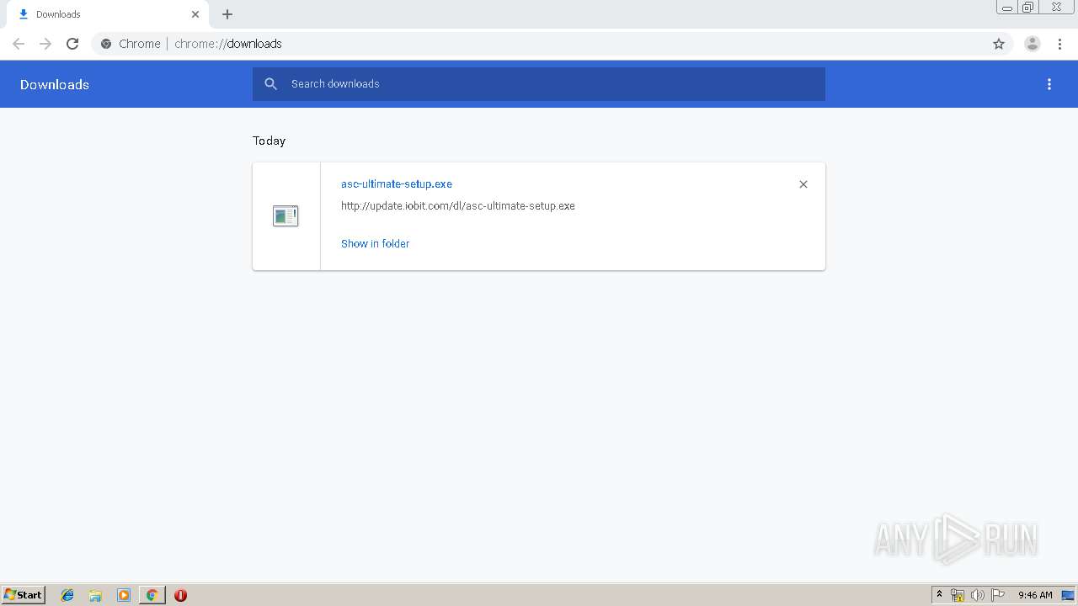Click the download source URL link
This screenshot has width=1078, height=606.
coord(458,205)
